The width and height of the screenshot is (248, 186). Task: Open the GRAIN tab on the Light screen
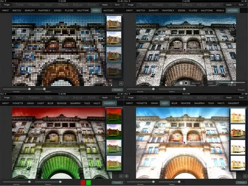[x=154, y=103]
